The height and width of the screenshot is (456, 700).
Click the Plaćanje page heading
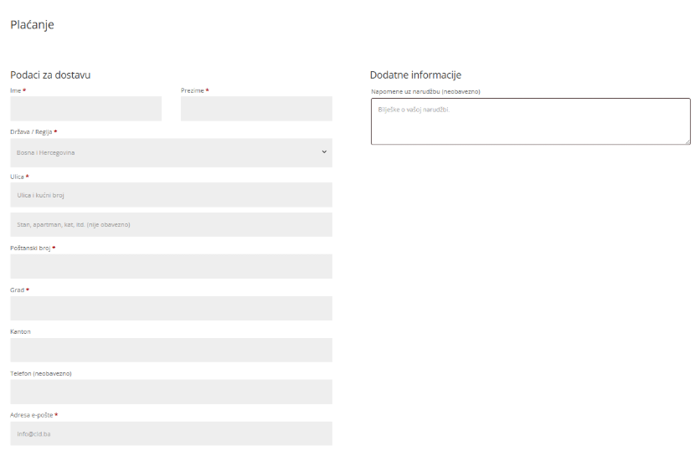pyautogui.click(x=32, y=25)
